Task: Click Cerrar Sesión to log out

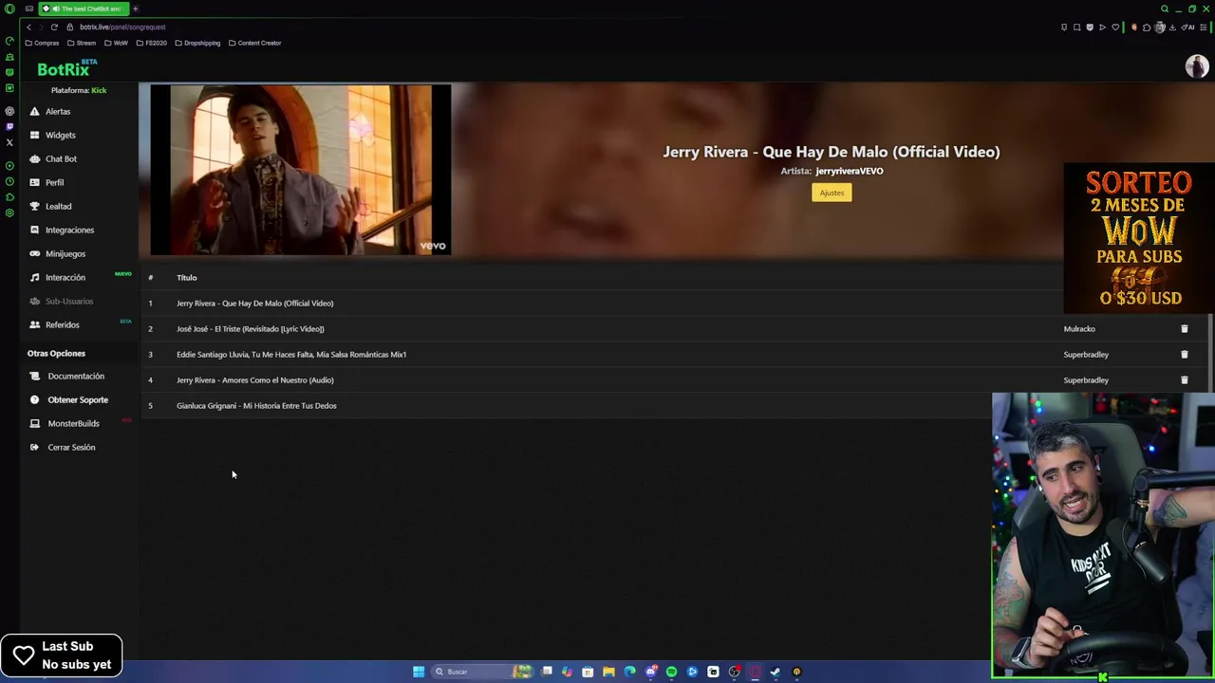Action: point(71,447)
